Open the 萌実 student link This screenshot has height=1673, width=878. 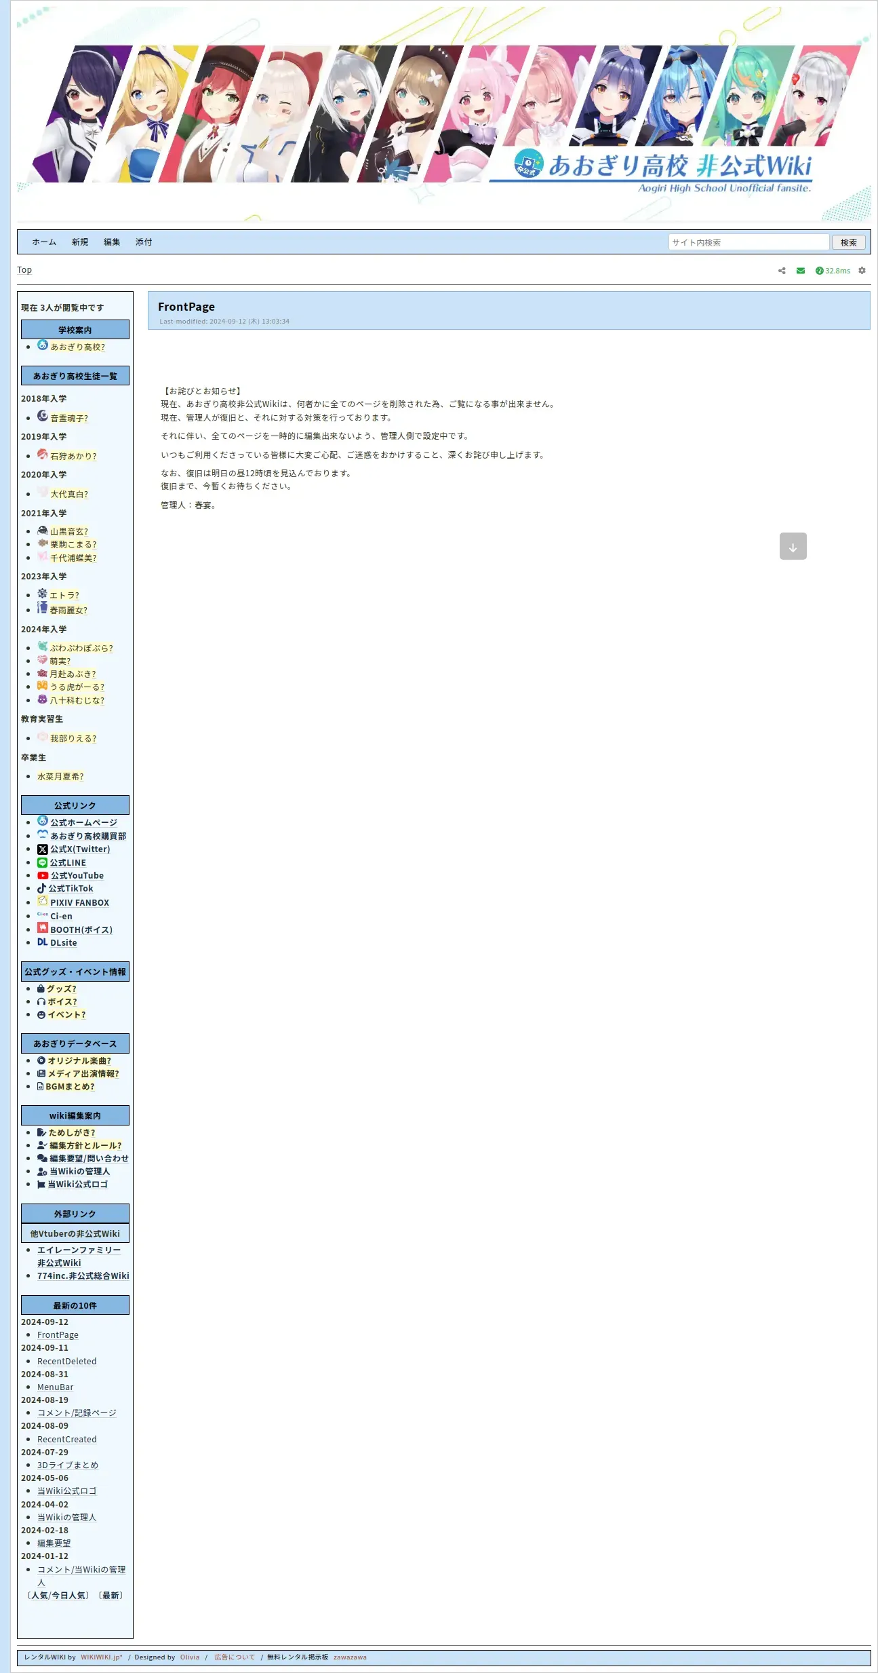[x=60, y=661]
